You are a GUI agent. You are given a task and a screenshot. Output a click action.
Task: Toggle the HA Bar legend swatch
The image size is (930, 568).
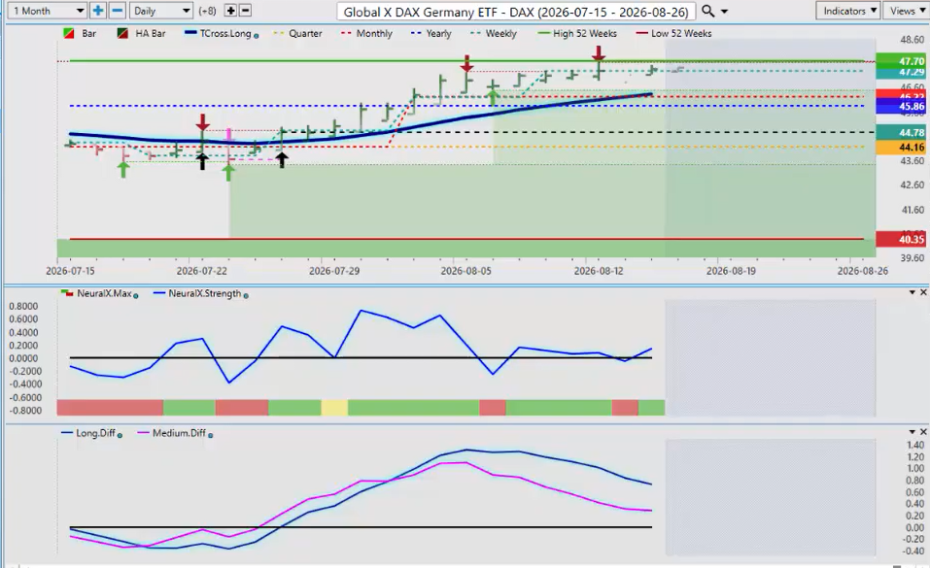click(122, 34)
